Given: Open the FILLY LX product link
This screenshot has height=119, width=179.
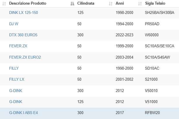Looking at the screenshot, I should [x=17, y=79].
